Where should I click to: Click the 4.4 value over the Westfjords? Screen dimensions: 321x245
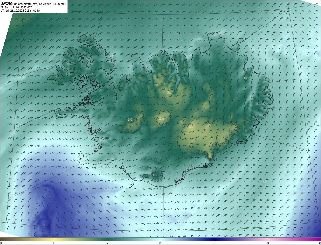(x=91, y=75)
